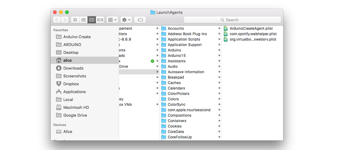Select the com.apple.nsurlsessiond folder
This screenshot has height=150, width=340.
coord(190,110)
